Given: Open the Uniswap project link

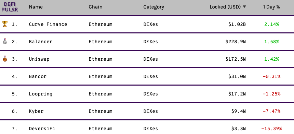Looking at the screenshot, I should point(39,59).
